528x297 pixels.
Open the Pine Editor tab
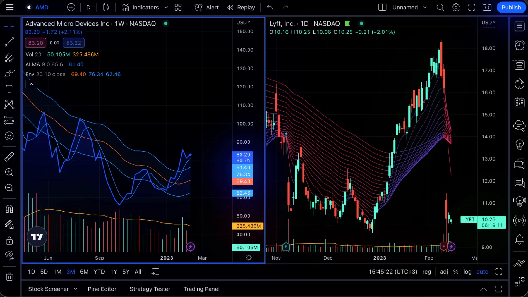(x=102, y=289)
